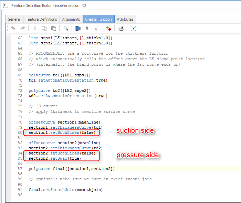Click the '// (internally, the blend point' comment
The width and height of the screenshot is (241, 203).
point(104,64)
